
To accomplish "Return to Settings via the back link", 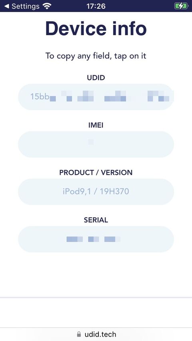I will 22,6.
